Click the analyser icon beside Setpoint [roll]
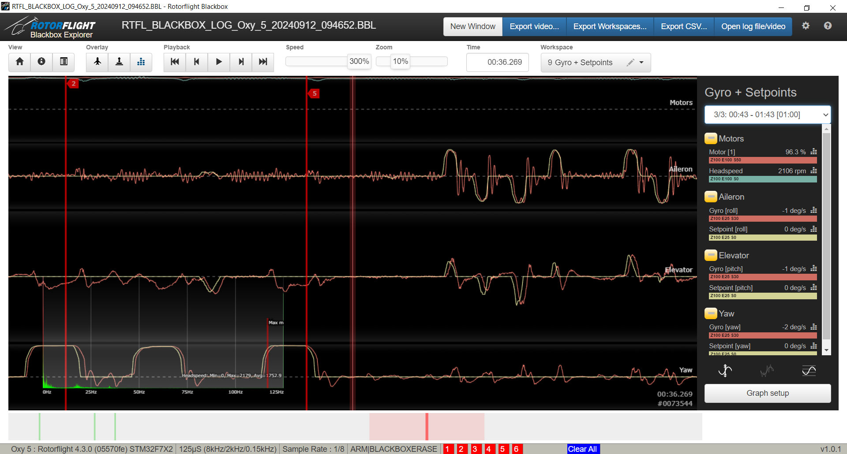Viewport: 847px width, 454px height. (813, 229)
